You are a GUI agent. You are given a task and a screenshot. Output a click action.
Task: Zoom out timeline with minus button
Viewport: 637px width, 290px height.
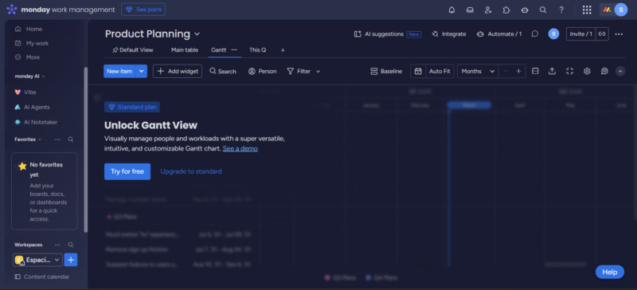[506, 71]
